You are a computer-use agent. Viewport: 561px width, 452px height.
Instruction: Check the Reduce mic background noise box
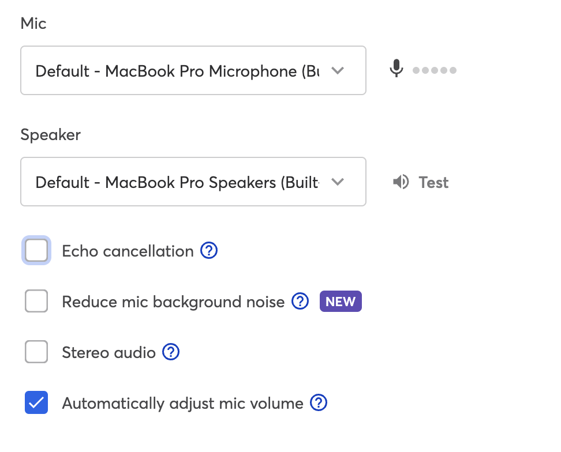pyautogui.click(x=36, y=301)
